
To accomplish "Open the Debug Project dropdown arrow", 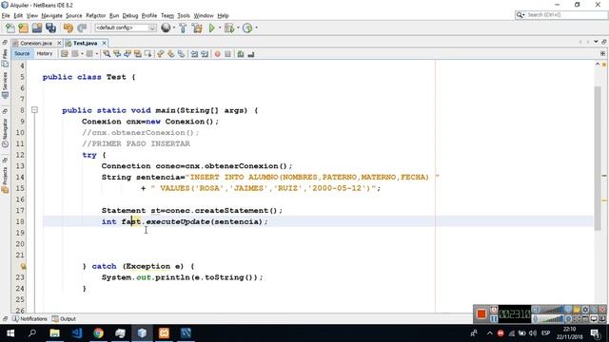I will tap(238, 28).
